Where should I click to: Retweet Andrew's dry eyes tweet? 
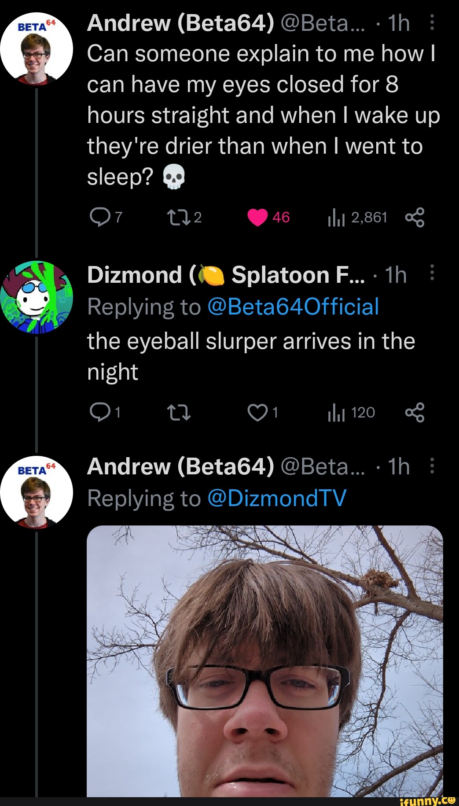(178, 217)
